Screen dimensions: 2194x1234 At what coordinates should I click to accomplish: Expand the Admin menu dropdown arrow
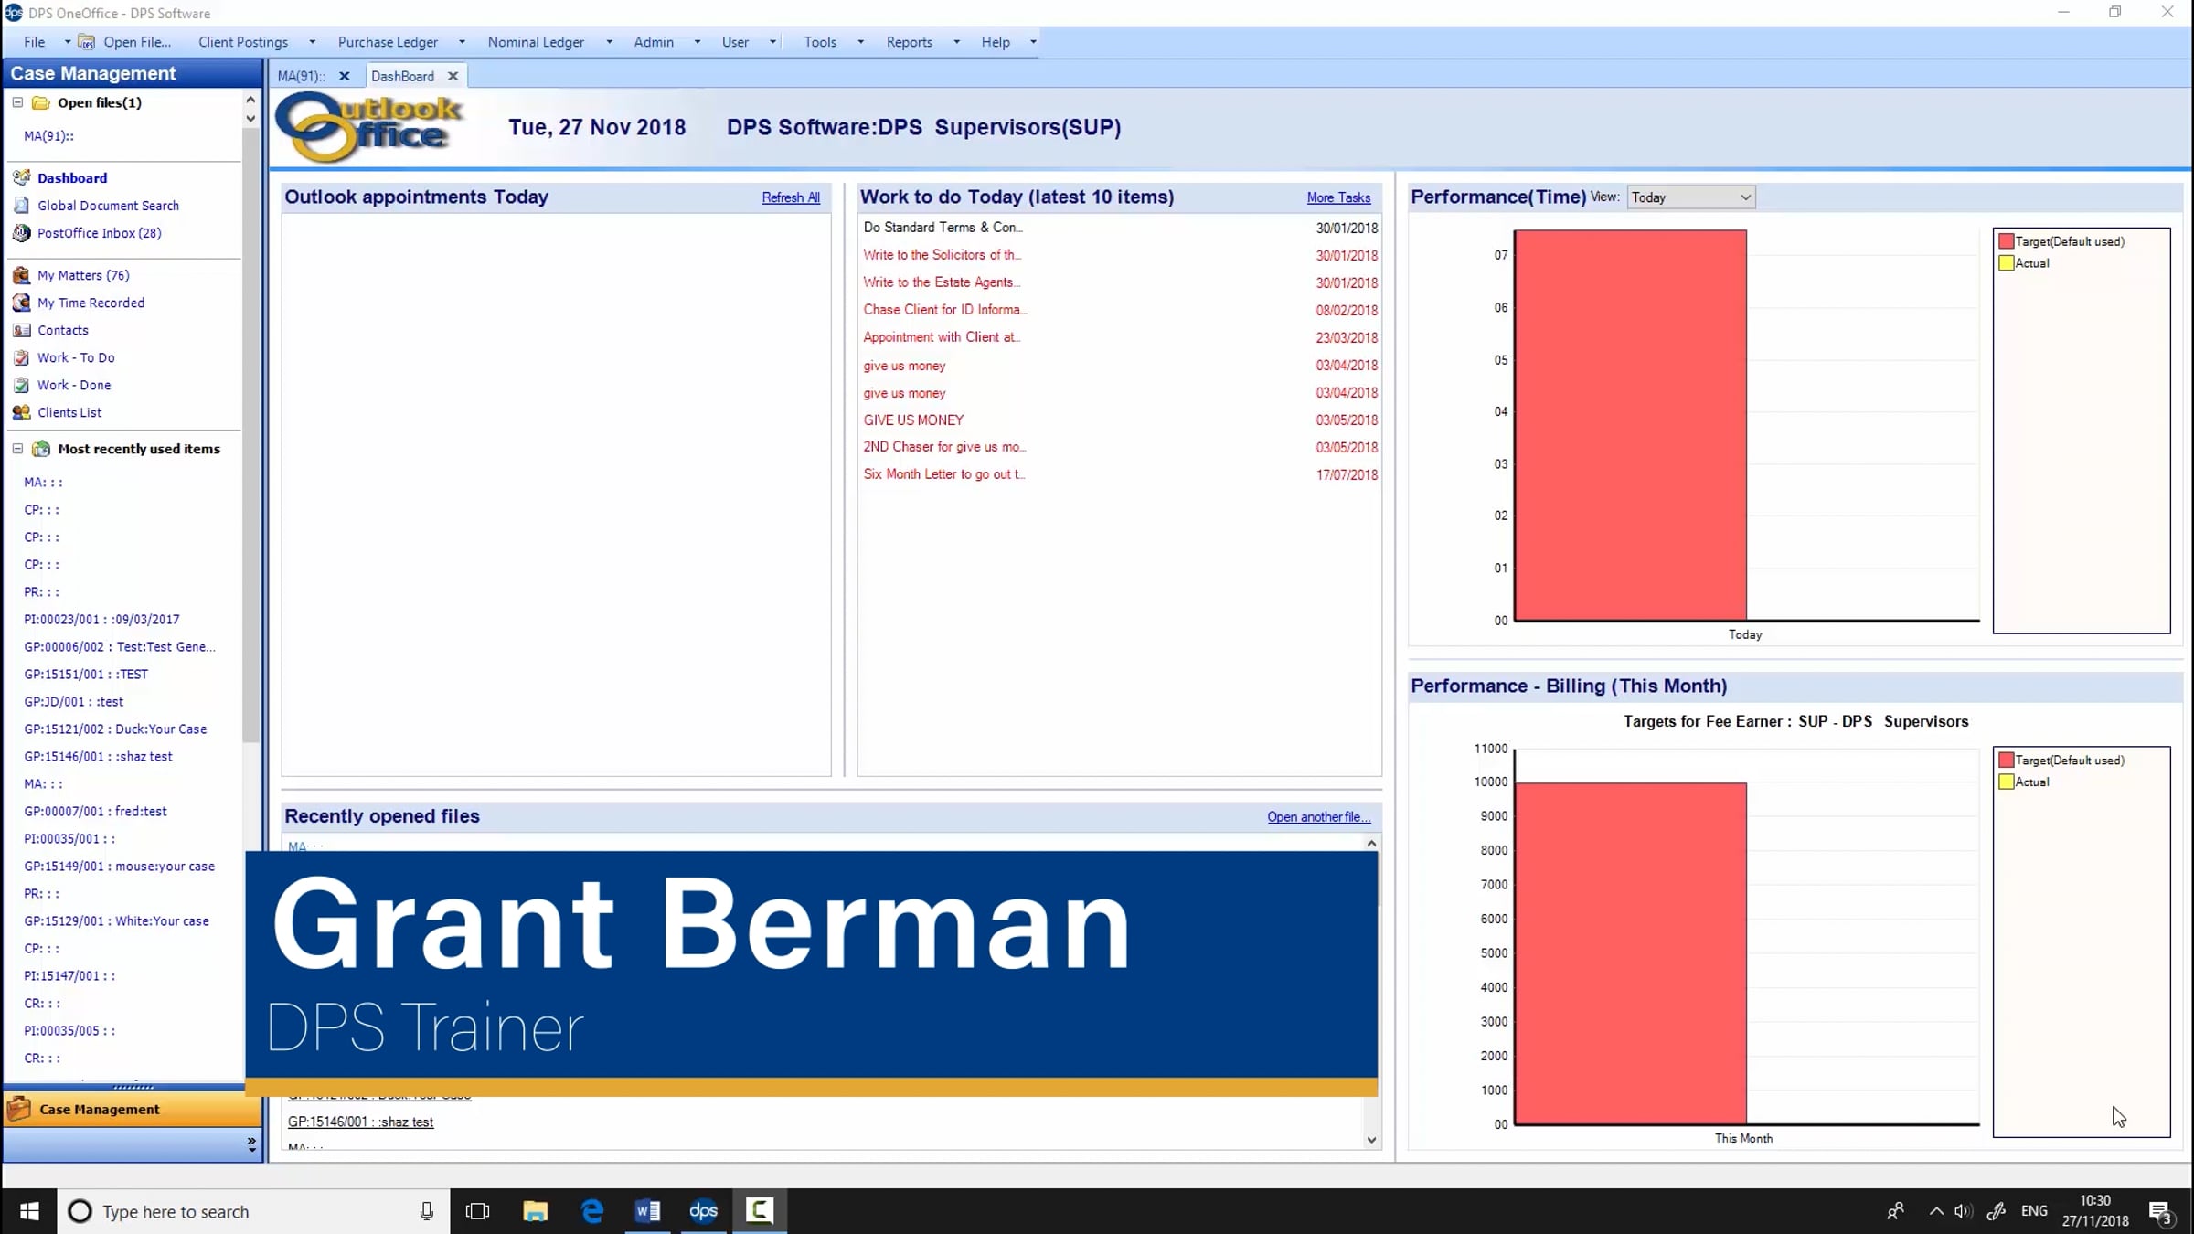point(698,42)
